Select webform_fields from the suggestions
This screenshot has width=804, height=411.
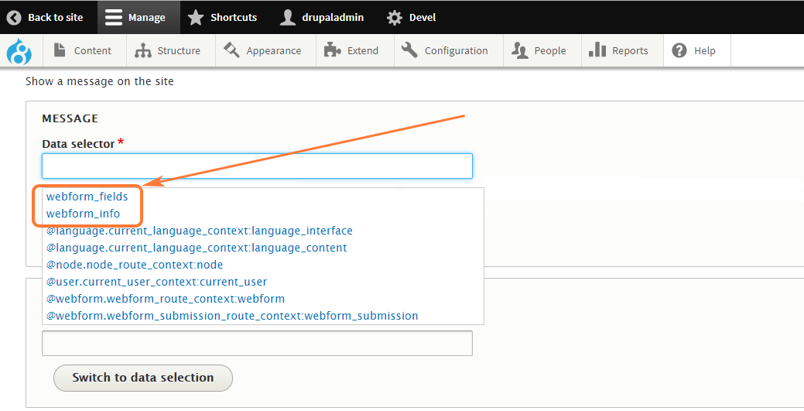pyautogui.click(x=87, y=197)
